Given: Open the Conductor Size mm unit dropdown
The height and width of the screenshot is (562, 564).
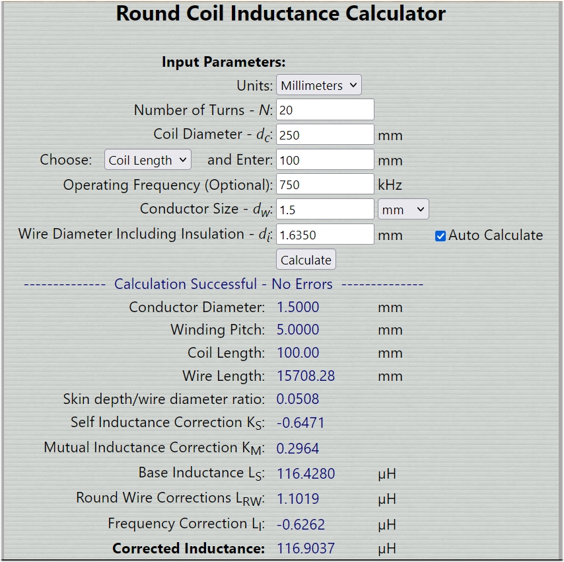Looking at the screenshot, I should (x=403, y=210).
